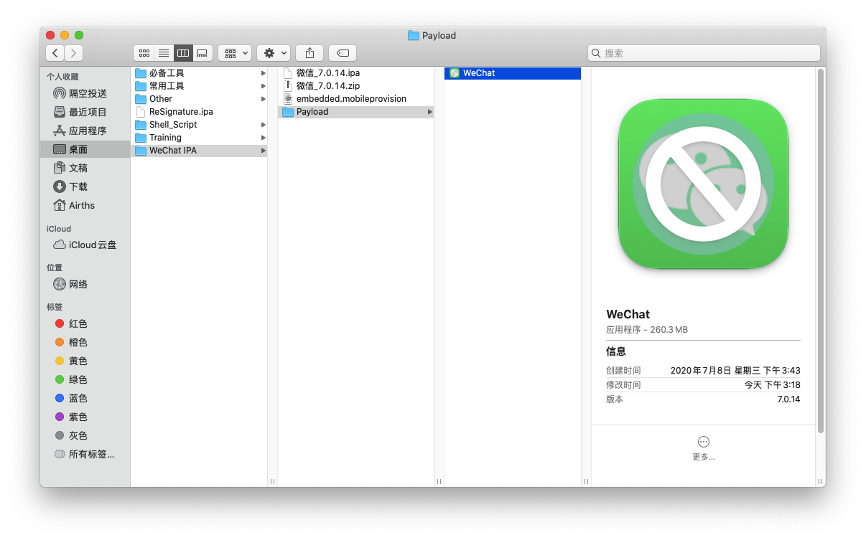Click the 标签 sidebar section header
Viewport: 866px width, 540px height.
[x=55, y=307]
